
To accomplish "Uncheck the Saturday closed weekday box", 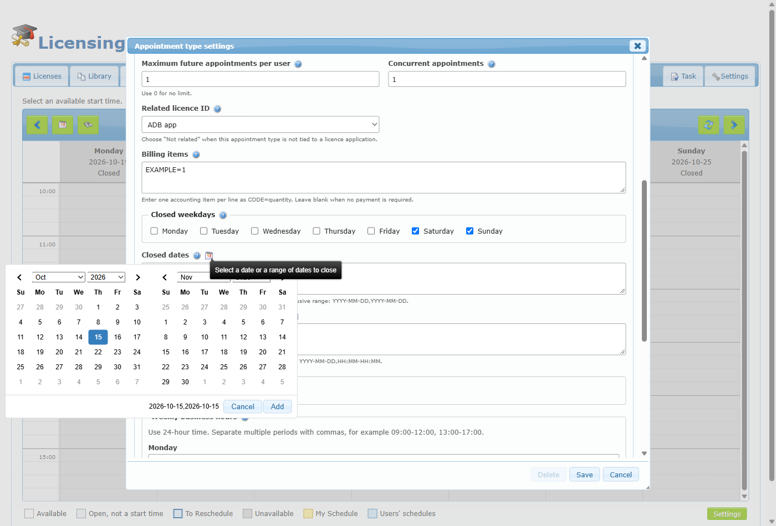I will point(415,231).
